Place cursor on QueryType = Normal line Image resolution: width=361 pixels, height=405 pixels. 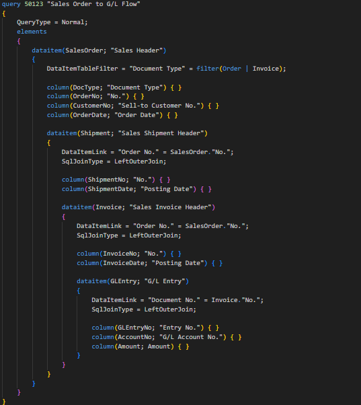tap(52, 22)
